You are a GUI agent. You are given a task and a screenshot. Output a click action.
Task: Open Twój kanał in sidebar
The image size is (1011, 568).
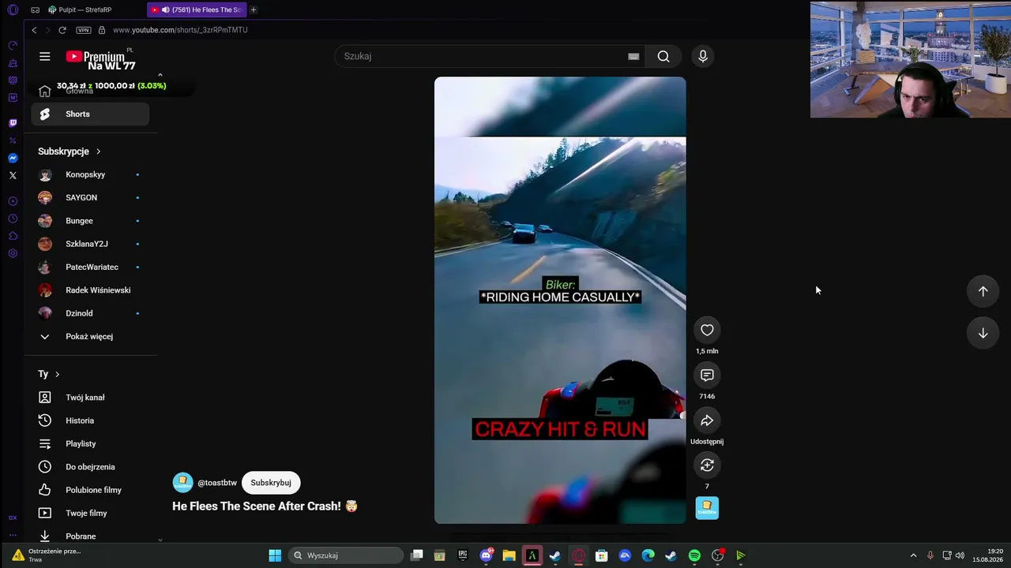click(x=90, y=398)
